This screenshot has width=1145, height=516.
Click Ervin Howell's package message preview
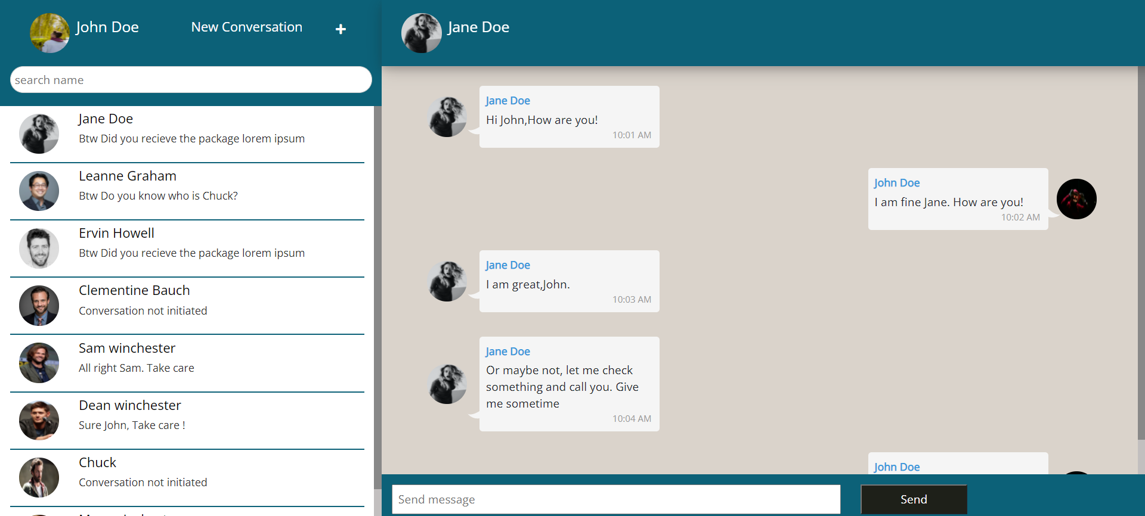point(191,253)
